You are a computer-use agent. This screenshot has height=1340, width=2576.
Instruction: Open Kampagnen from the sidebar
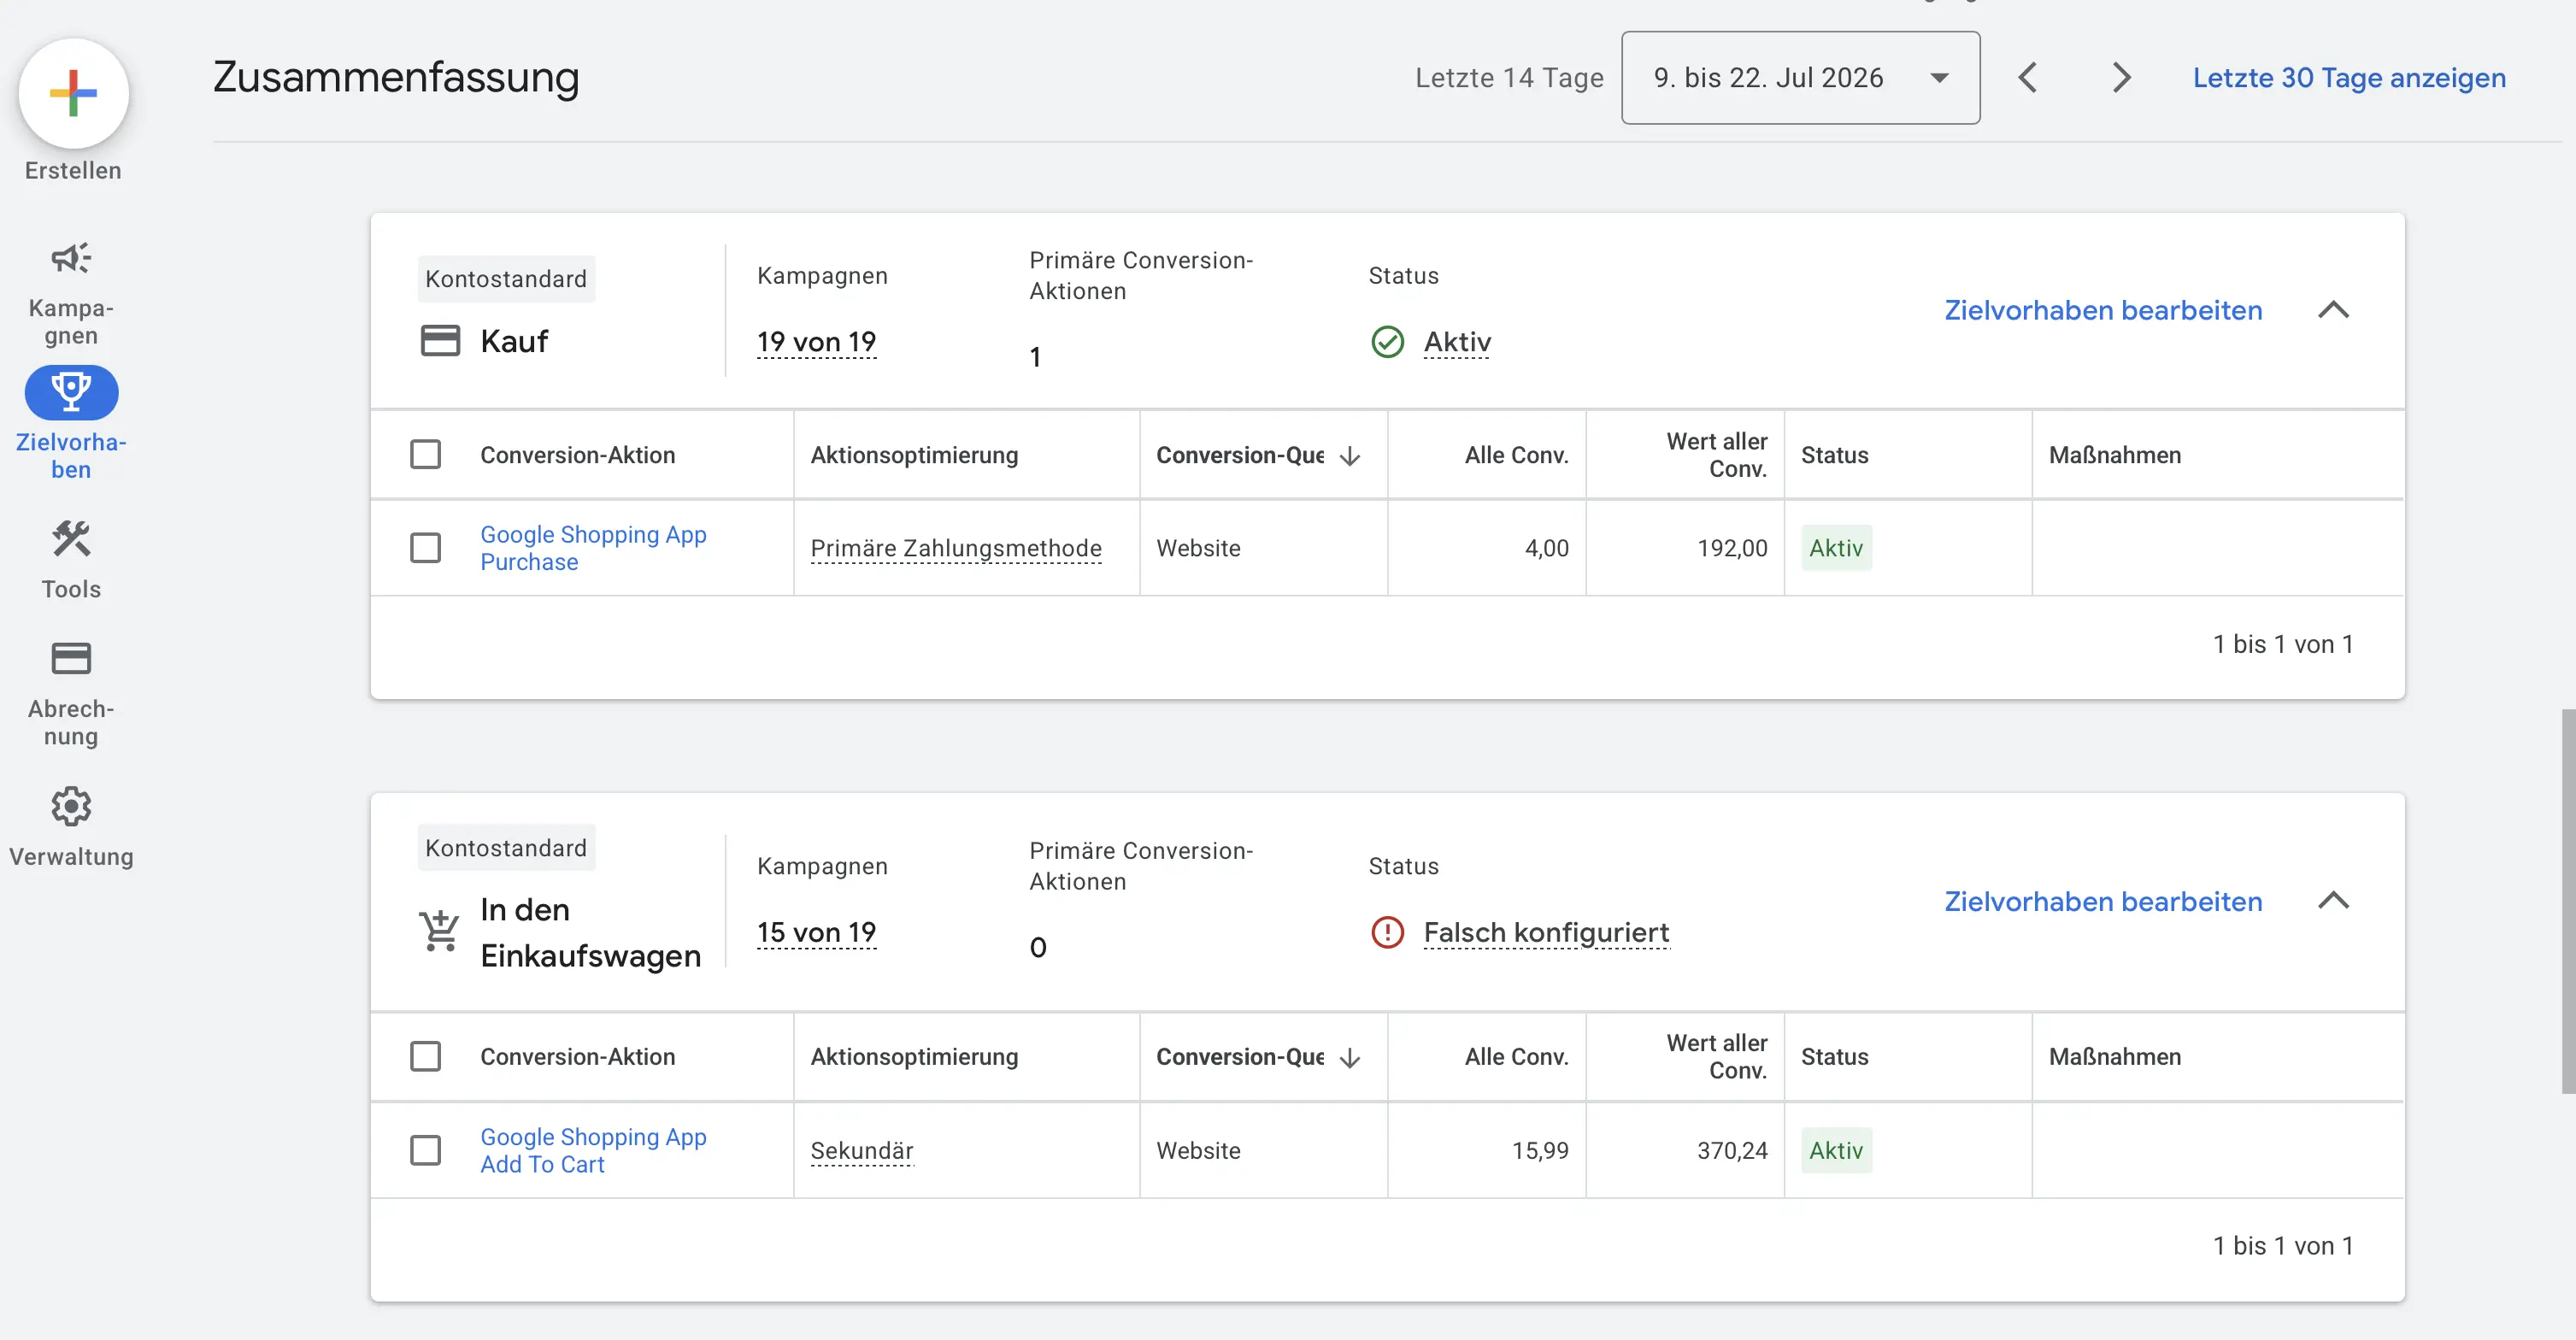[x=71, y=292]
